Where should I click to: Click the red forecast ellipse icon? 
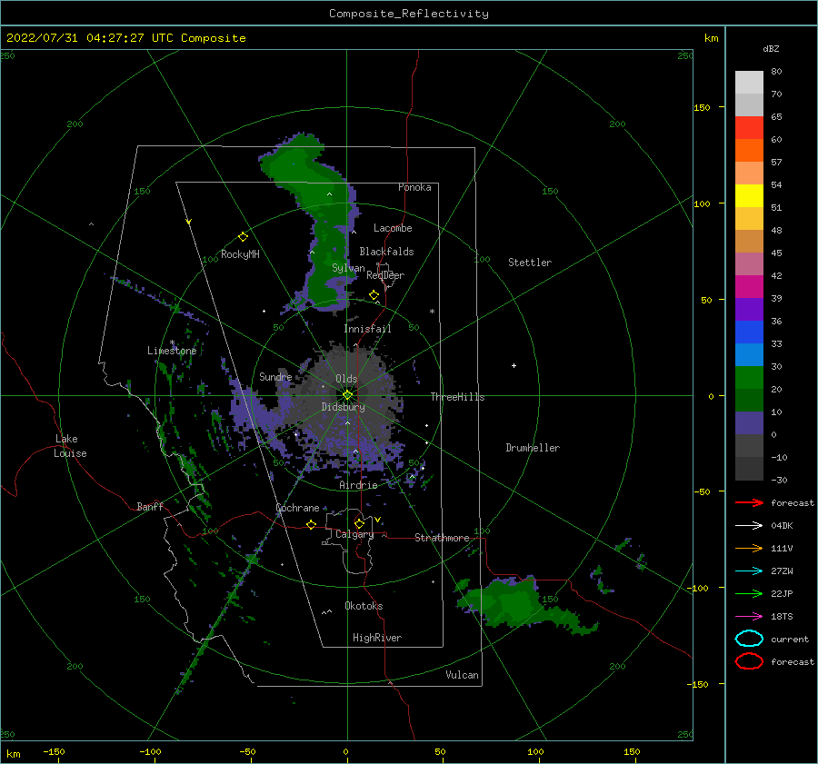click(749, 661)
